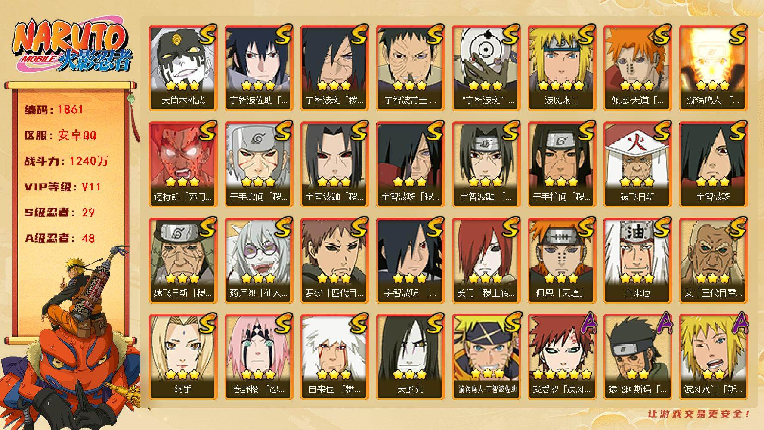Click the 战斗力 1240万 info line
This screenshot has height=430, width=764.
click(x=67, y=161)
